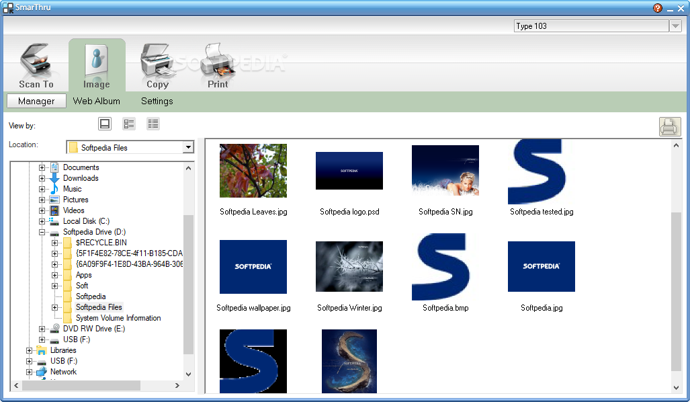Click the Apps folder icon
The width and height of the screenshot is (690, 402).
[x=67, y=275]
